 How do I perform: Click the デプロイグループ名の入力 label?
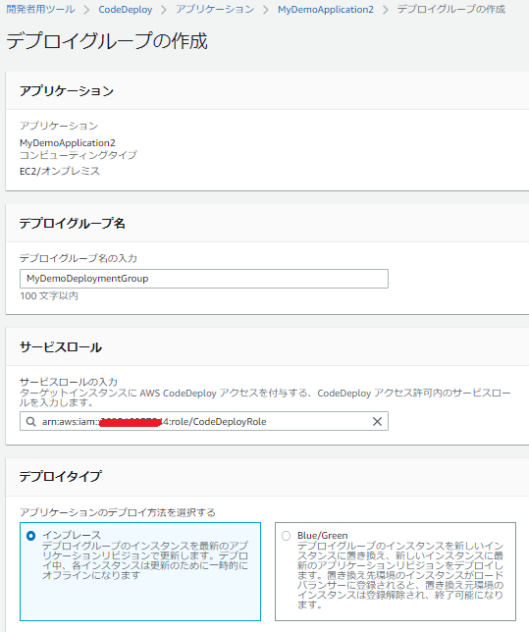(x=79, y=258)
